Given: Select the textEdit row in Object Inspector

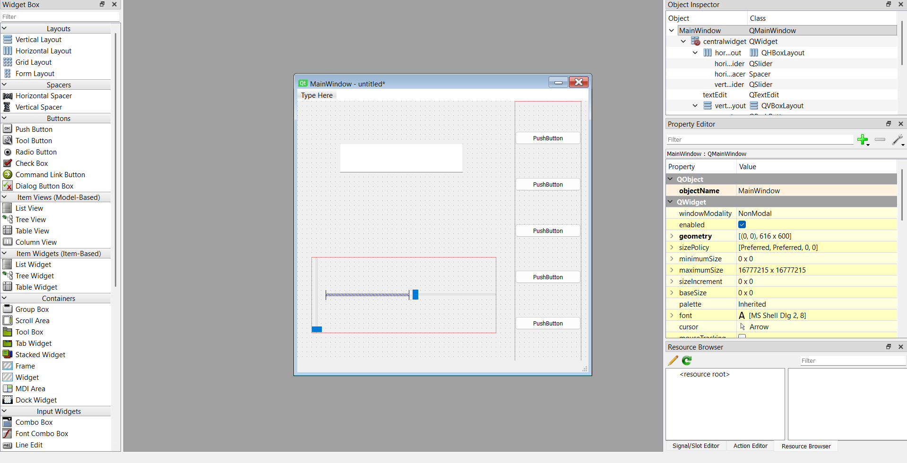Looking at the screenshot, I should [781, 95].
